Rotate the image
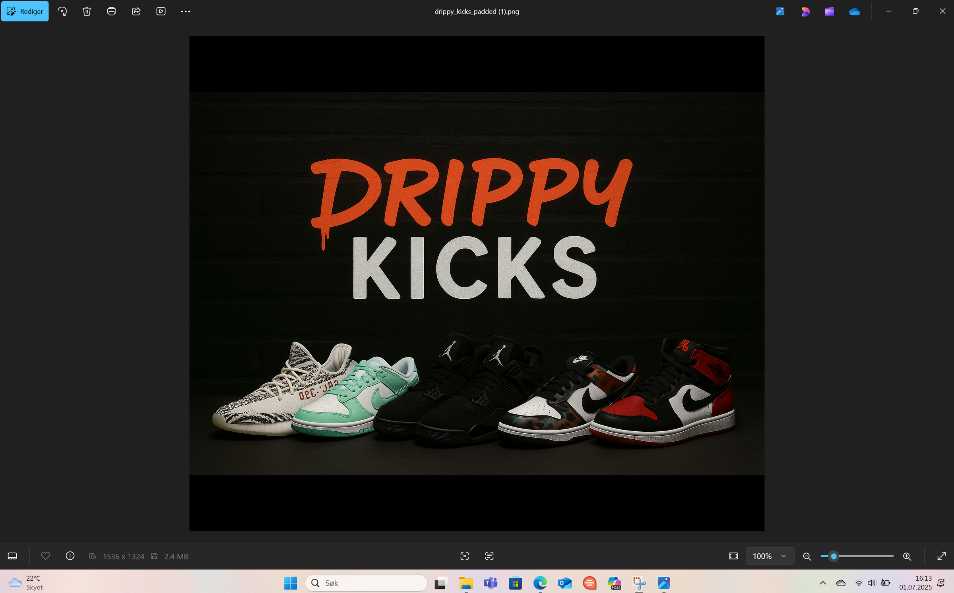This screenshot has width=954, height=593. (62, 11)
